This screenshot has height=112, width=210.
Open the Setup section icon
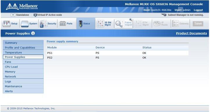[x=6, y=24]
